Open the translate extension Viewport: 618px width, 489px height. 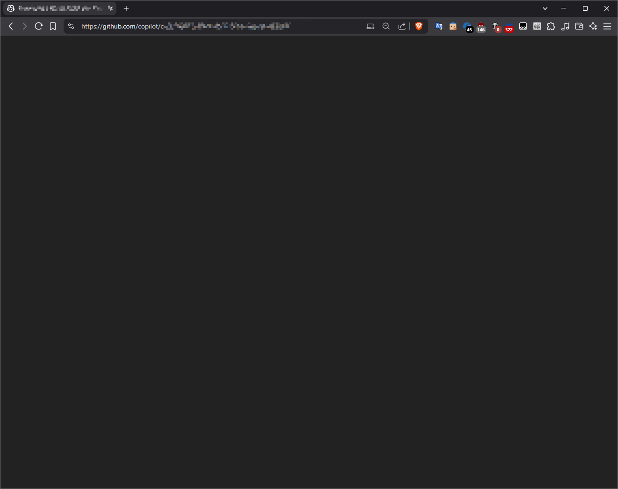[439, 26]
